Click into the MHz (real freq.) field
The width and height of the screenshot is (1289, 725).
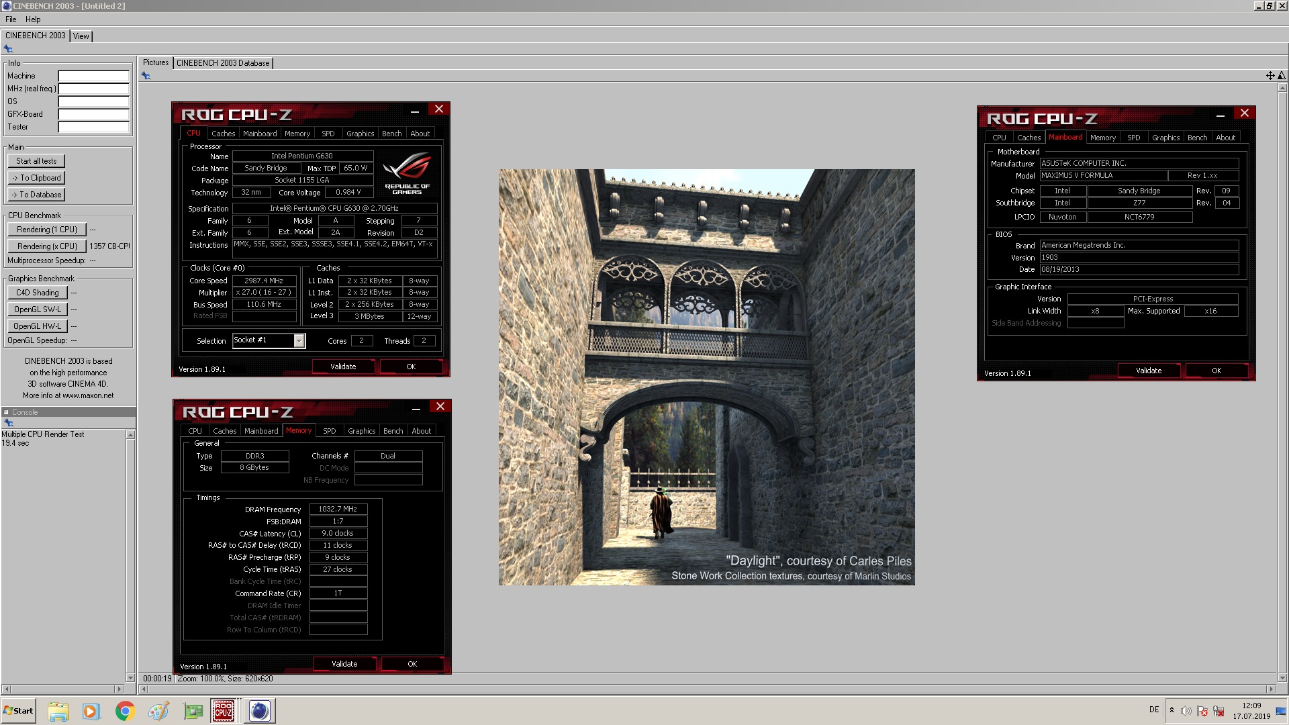[94, 89]
